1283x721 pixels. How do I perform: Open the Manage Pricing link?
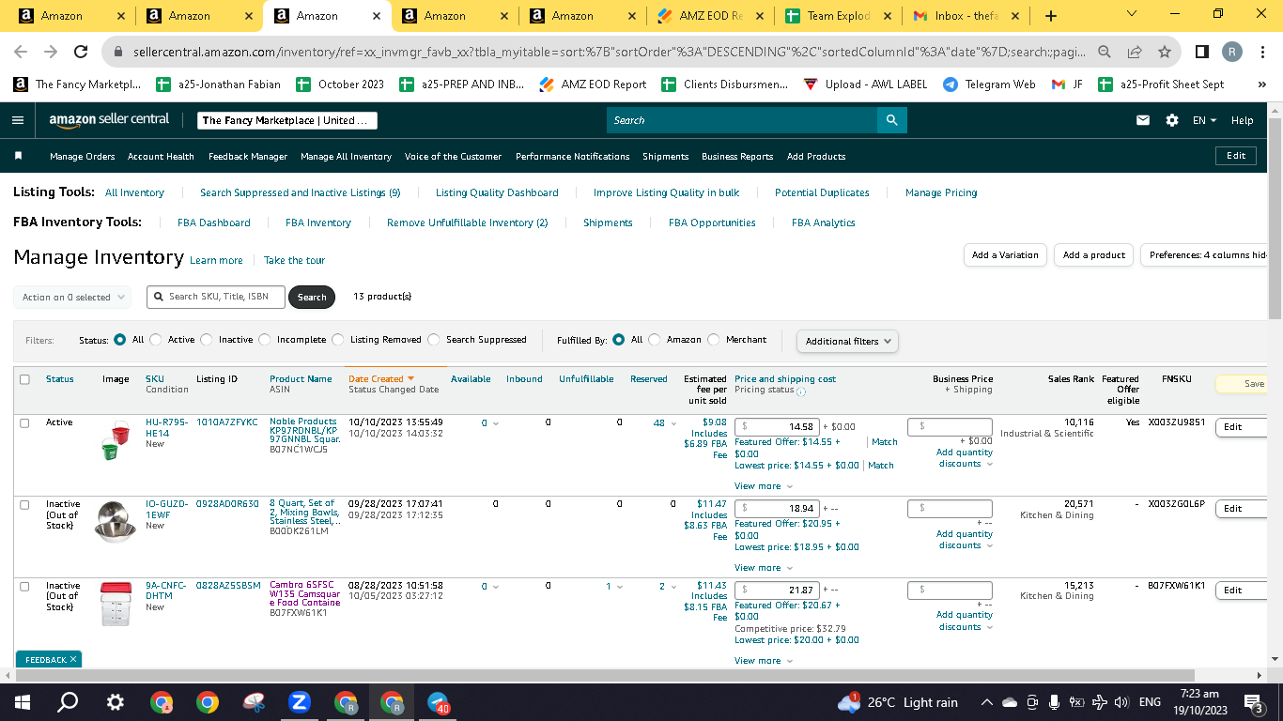coord(941,192)
